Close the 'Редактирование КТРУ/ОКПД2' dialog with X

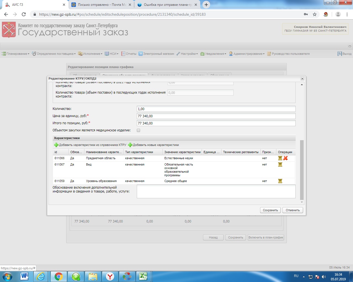click(x=302, y=78)
